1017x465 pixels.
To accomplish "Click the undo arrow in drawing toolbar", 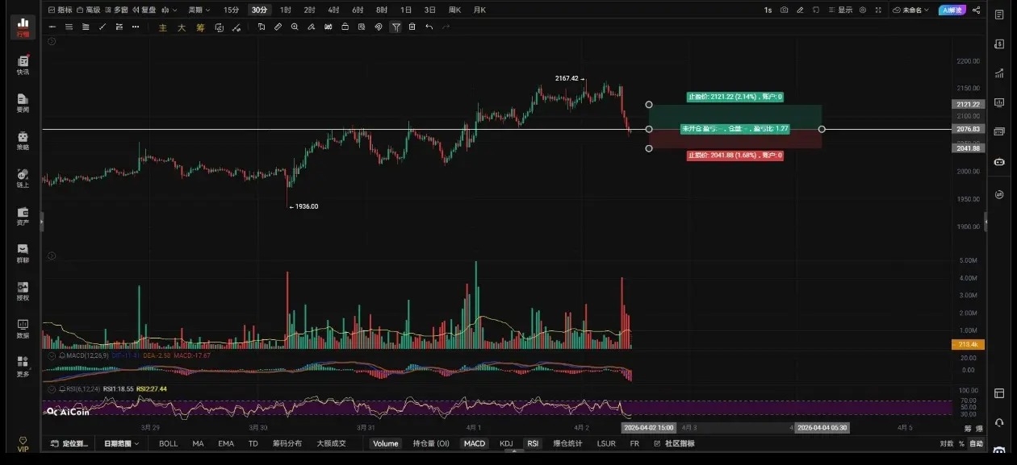I will click(x=429, y=27).
